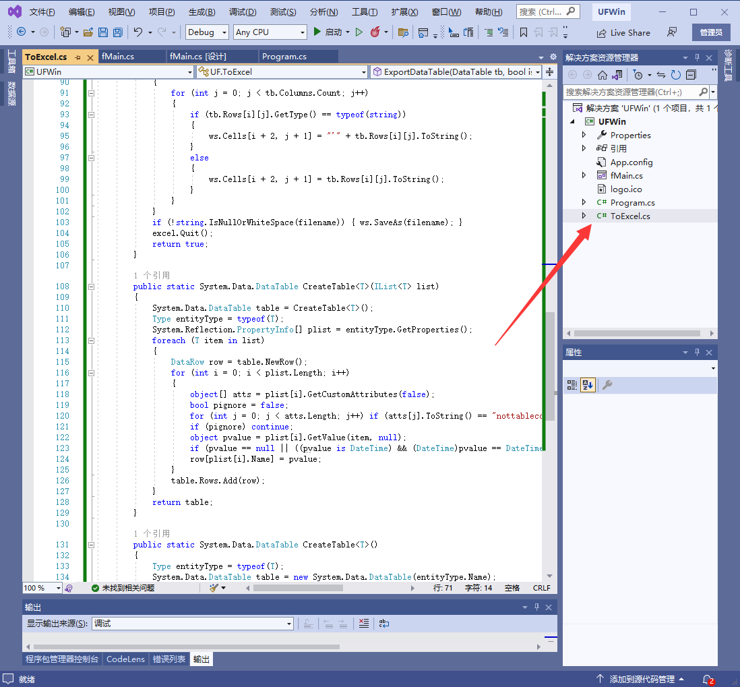Image resolution: width=740 pixels, height=687 pixels.
Task: Click the find in files folder icon
Action: pos(403,32)
